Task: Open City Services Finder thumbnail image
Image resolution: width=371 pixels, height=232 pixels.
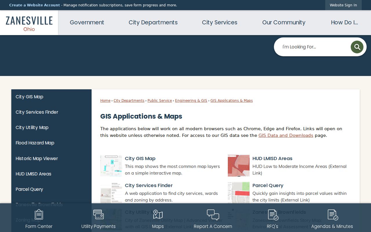Action: (111, 193)
